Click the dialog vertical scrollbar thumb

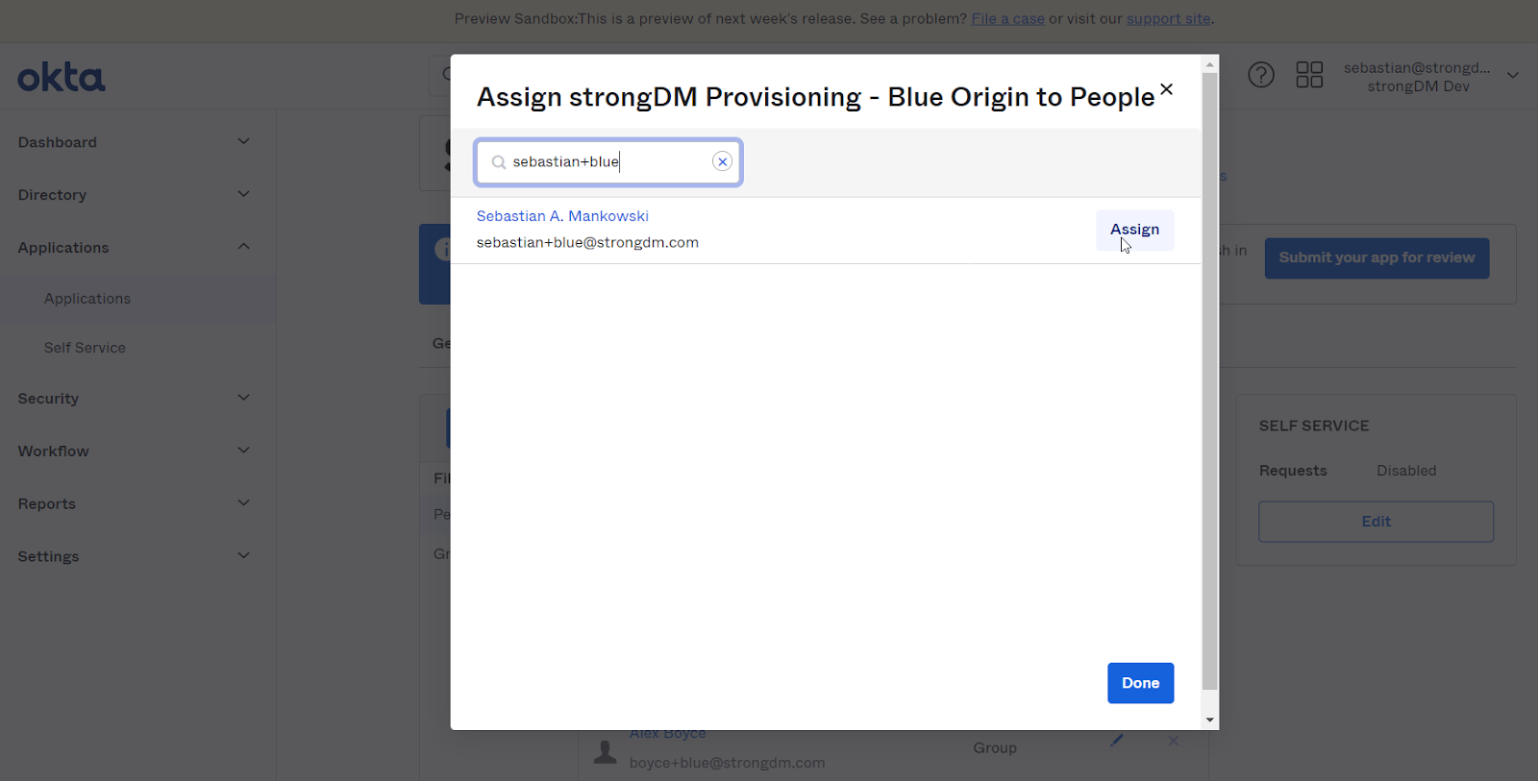coord(1210,381)
